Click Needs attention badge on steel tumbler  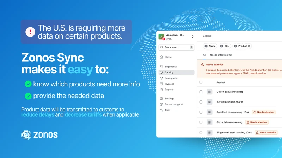coord(266,133)
